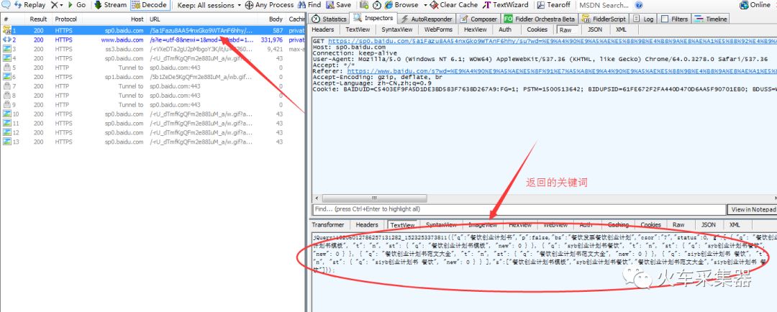Switch to the Statistics tab
Image resolution: width=777 pixels, height=312 pixels.
pyautogui.click(x=330, y=19)
